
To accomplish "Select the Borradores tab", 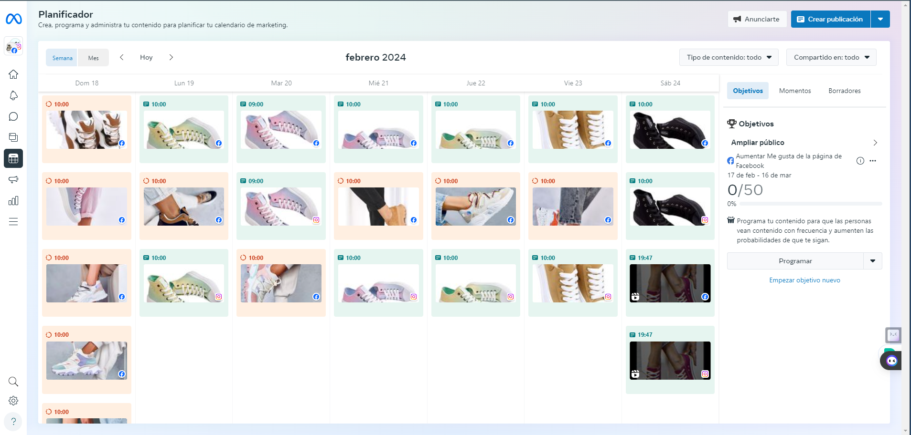I will (x=845, y=91).
